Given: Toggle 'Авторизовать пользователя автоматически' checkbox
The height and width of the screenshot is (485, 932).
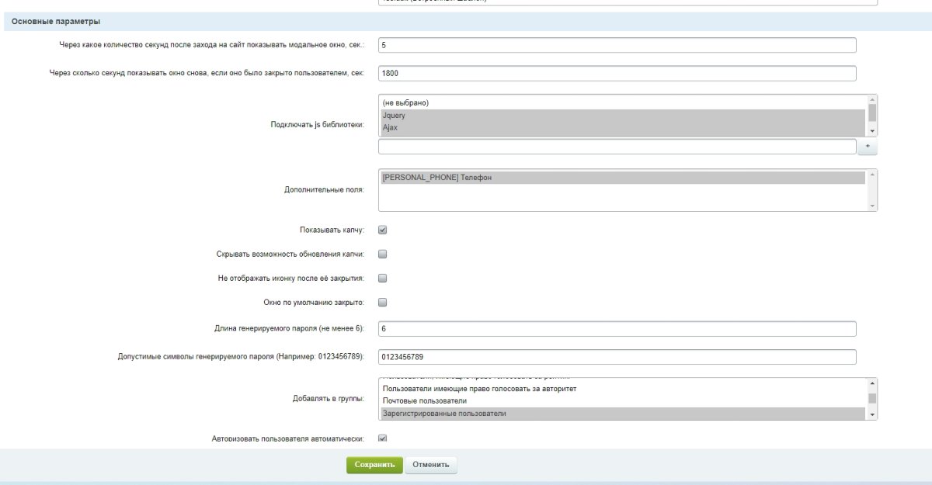Looking at the screenshot, I should coord(382,438).
